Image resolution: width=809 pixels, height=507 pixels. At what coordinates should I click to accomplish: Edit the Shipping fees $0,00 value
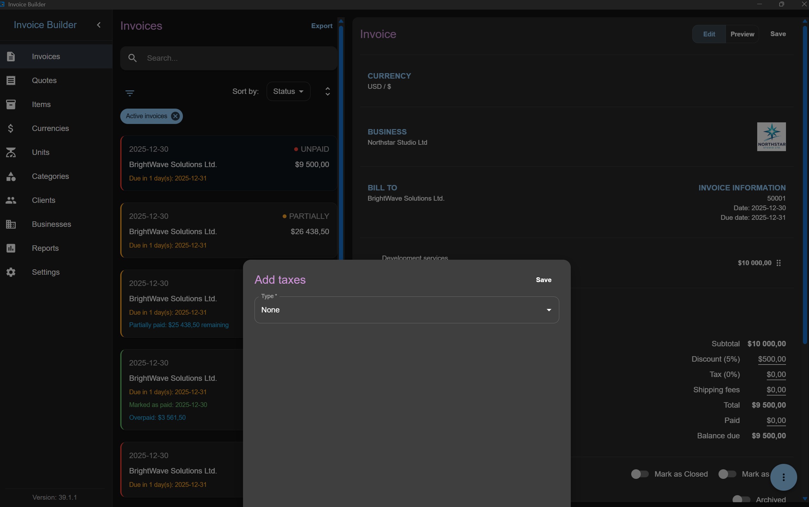pos(776,390)
